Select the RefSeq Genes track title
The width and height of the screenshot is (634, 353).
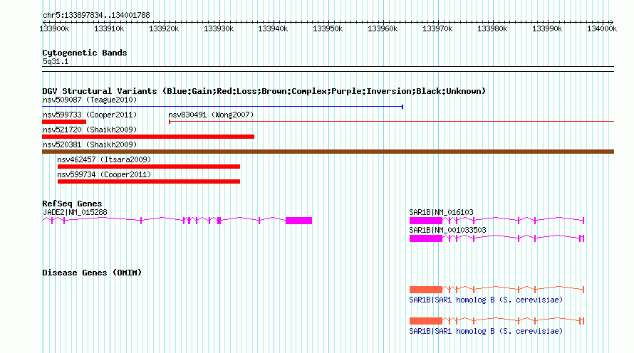point(72,204)
